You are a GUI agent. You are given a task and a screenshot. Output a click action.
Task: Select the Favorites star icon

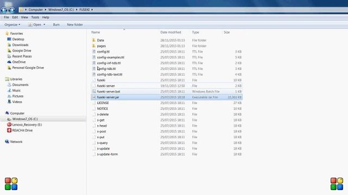point(7,34)
